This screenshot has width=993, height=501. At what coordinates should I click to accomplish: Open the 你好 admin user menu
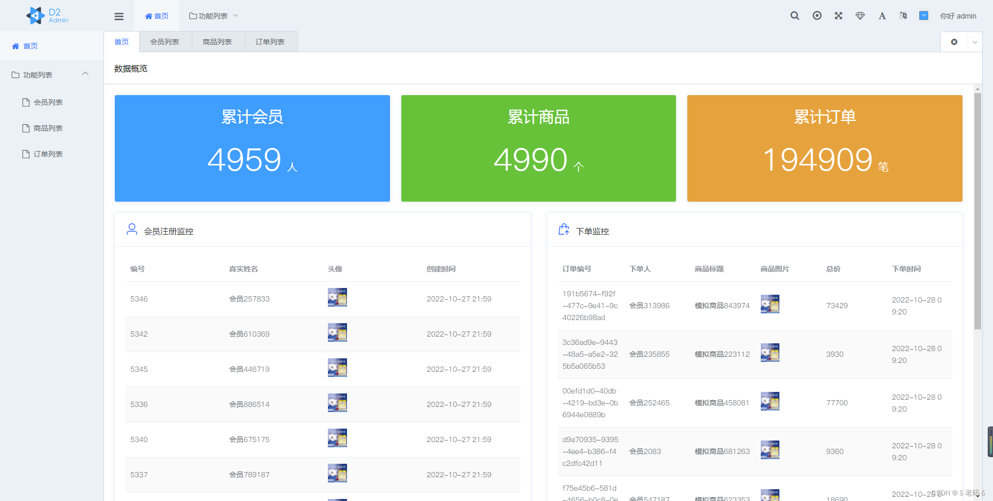tap(958, 16)
